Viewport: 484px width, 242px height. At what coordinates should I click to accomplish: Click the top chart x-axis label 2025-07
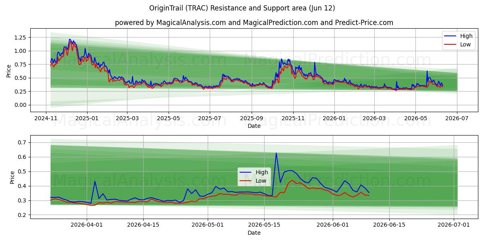210,119
